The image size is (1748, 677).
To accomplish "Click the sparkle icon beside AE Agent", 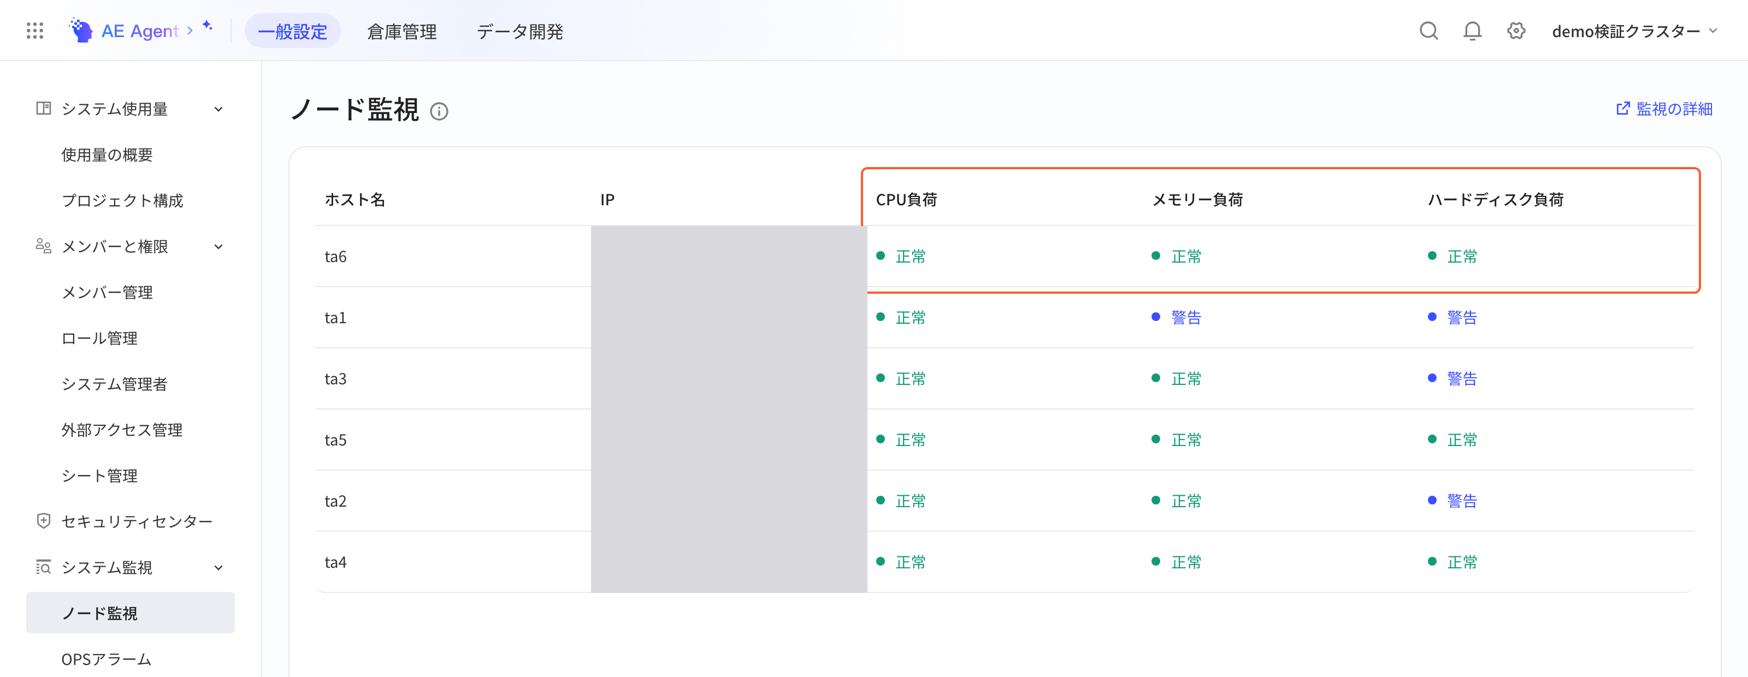I will click(208, 26).
